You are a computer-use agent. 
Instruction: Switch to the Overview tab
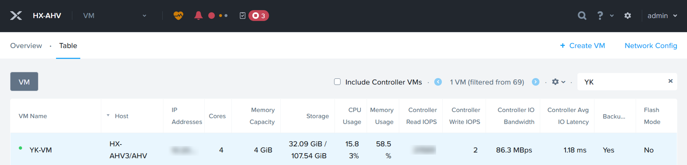click(26, 45)
